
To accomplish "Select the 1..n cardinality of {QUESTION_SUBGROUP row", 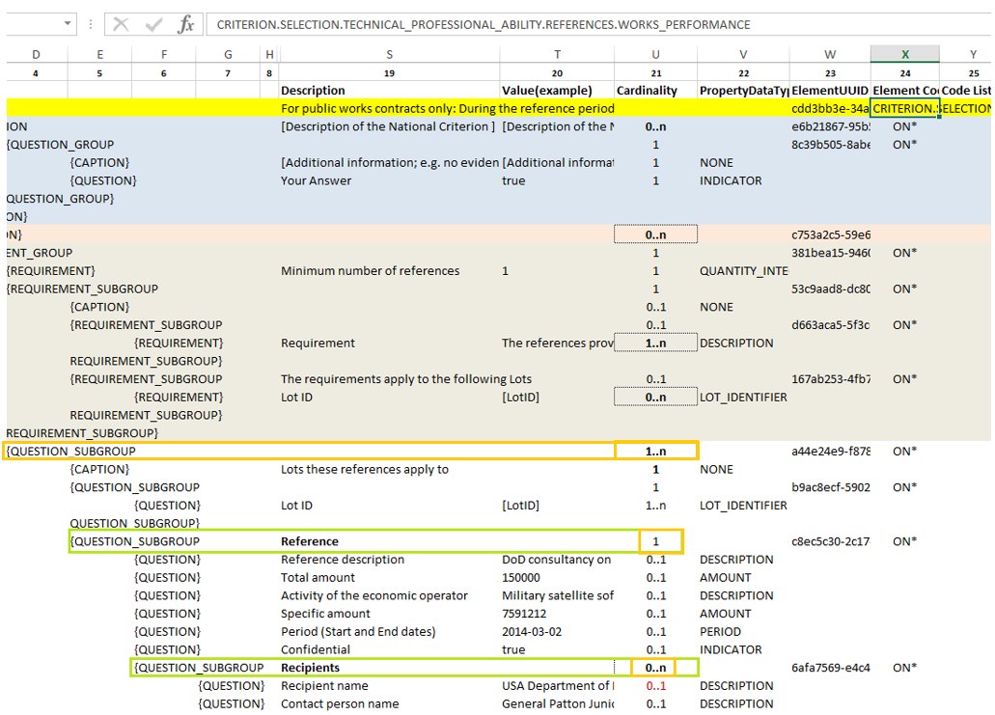I will point(655,451).
